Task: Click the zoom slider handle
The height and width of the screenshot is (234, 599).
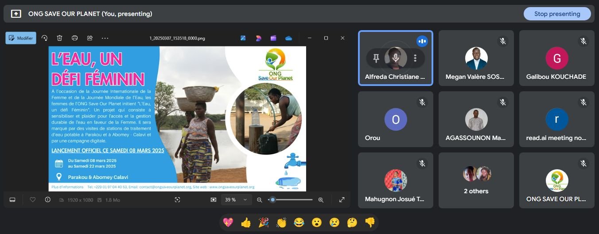Action: (x=272, y=200)
